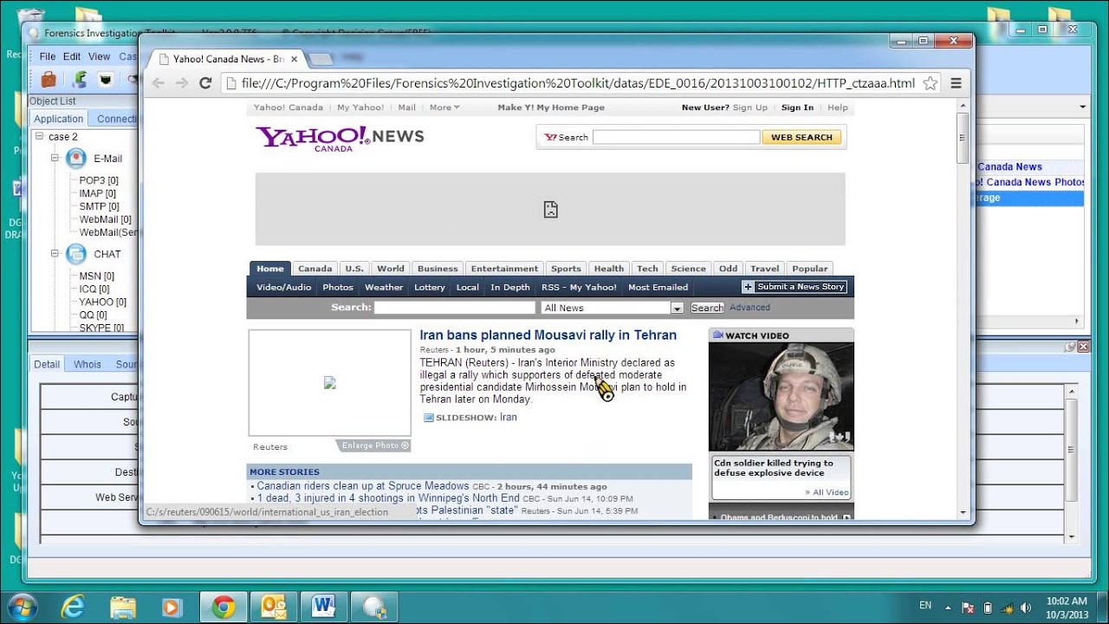Click the news Search button

tap(707, 308)
